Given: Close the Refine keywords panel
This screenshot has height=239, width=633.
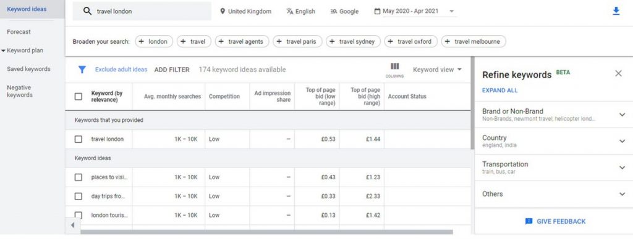Looking at the screenshot, I should point(618,73).
